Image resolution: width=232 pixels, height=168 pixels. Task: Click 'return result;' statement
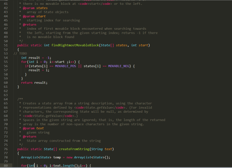[x=34, y=83]
